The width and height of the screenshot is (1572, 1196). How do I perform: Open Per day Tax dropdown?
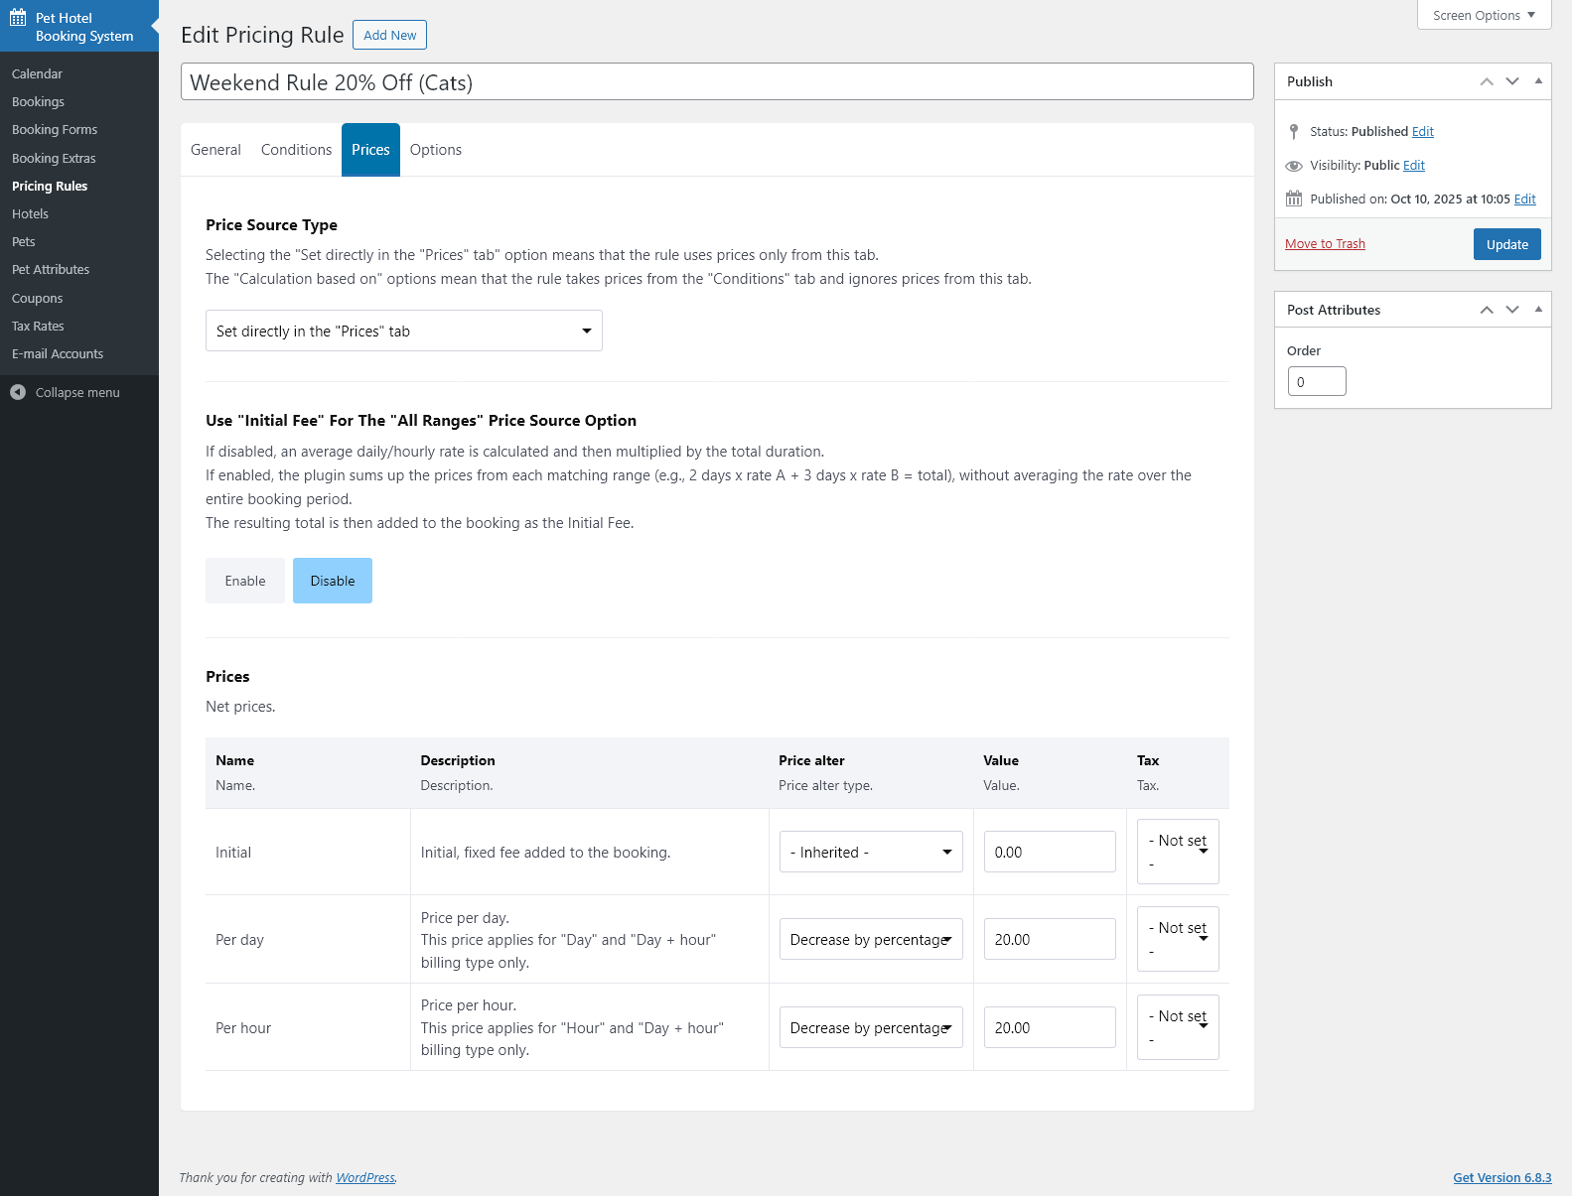click(1178, 939)
